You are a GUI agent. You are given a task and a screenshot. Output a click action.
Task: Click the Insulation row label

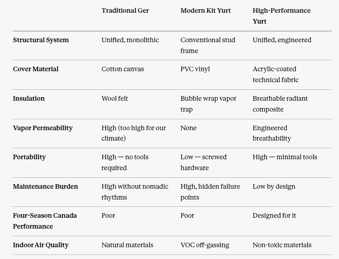pos(29,98)
